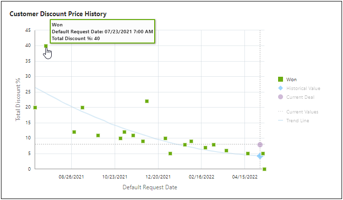Click the blue Historical Value legend diamond
Viewport: 343px width, 200px height.
(281, 88)
